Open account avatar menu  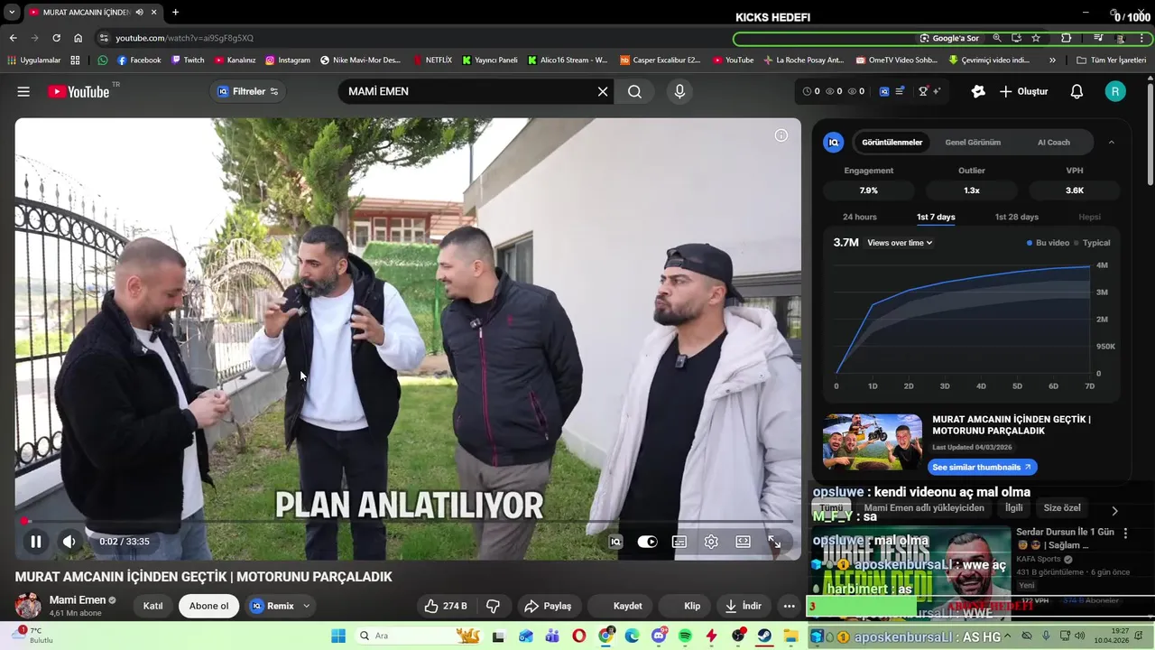pos(1115,91)
